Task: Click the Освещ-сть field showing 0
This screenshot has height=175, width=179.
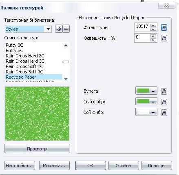Action: (142, 38)
